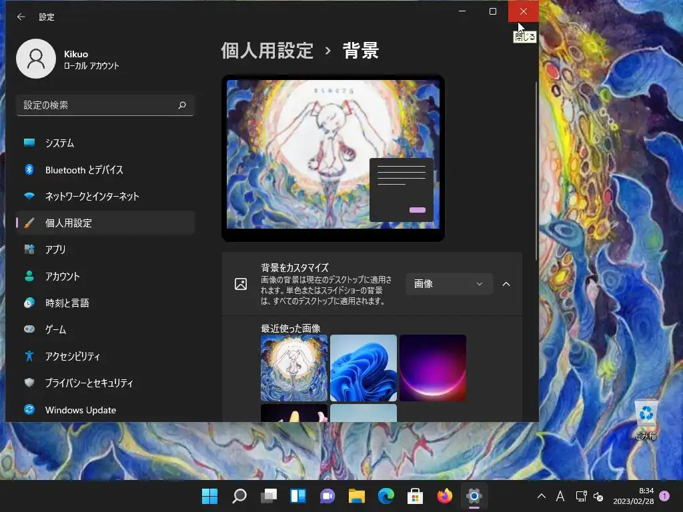This screenshot has width=683, height=512.
Task: Click the Windows Update sync icon
Action: click(29, 410)
